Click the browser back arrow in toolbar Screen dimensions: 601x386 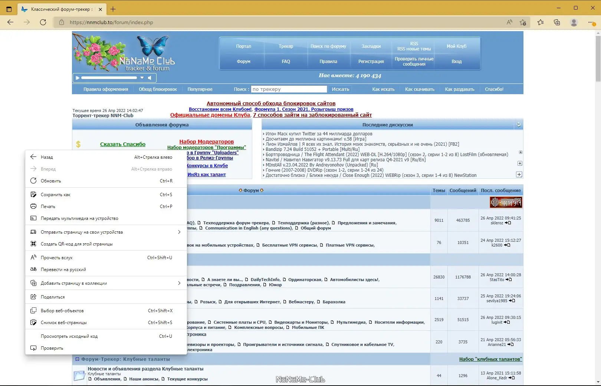coord(10,22)
